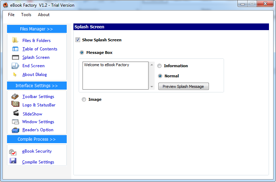
Task: Click Preview Splash Message button
Action: pyautogui.click(x=184, y=86)
